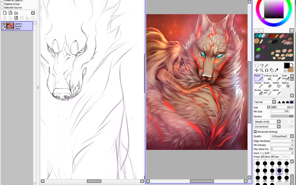Screen dimensions: 296x185
Task: Pick a color in the saturation square
Action: coord(274,9)
